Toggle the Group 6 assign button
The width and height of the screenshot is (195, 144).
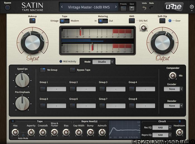tap(72, 106)
